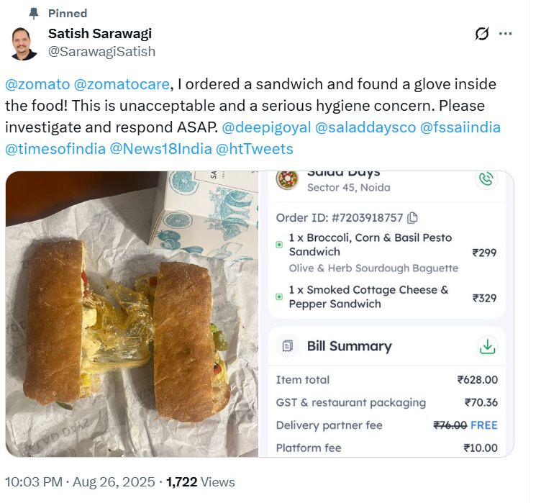Open the @fssaiindia mention
Screen dimensions: 541x503
460,127
